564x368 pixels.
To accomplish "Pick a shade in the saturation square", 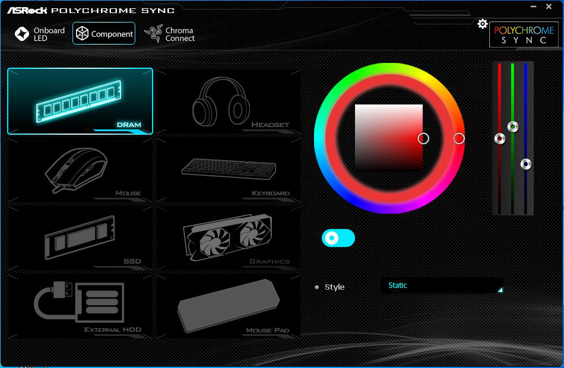I will pyautogui.click(x=389, y=137).
